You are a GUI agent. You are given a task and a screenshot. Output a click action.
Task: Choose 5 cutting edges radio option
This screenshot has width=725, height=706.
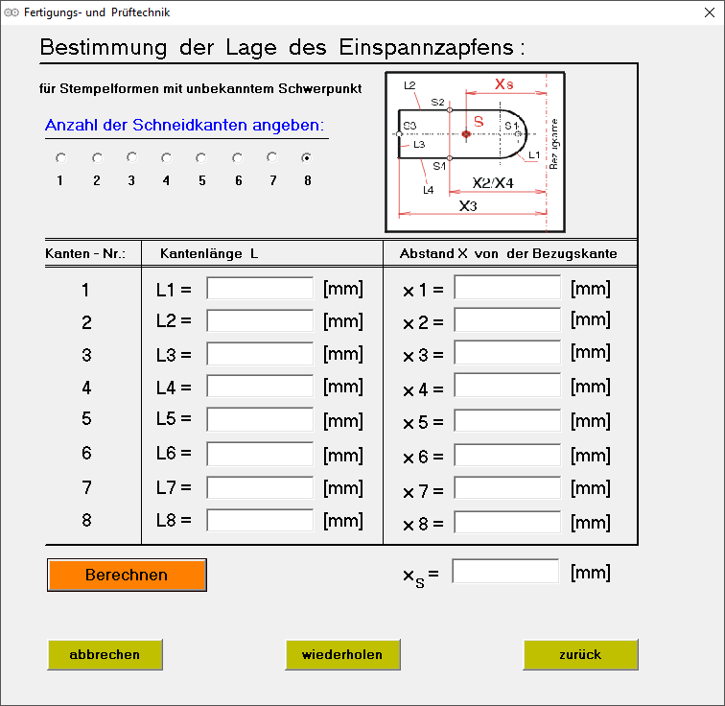pyautogui.click(x=201, y=157)
